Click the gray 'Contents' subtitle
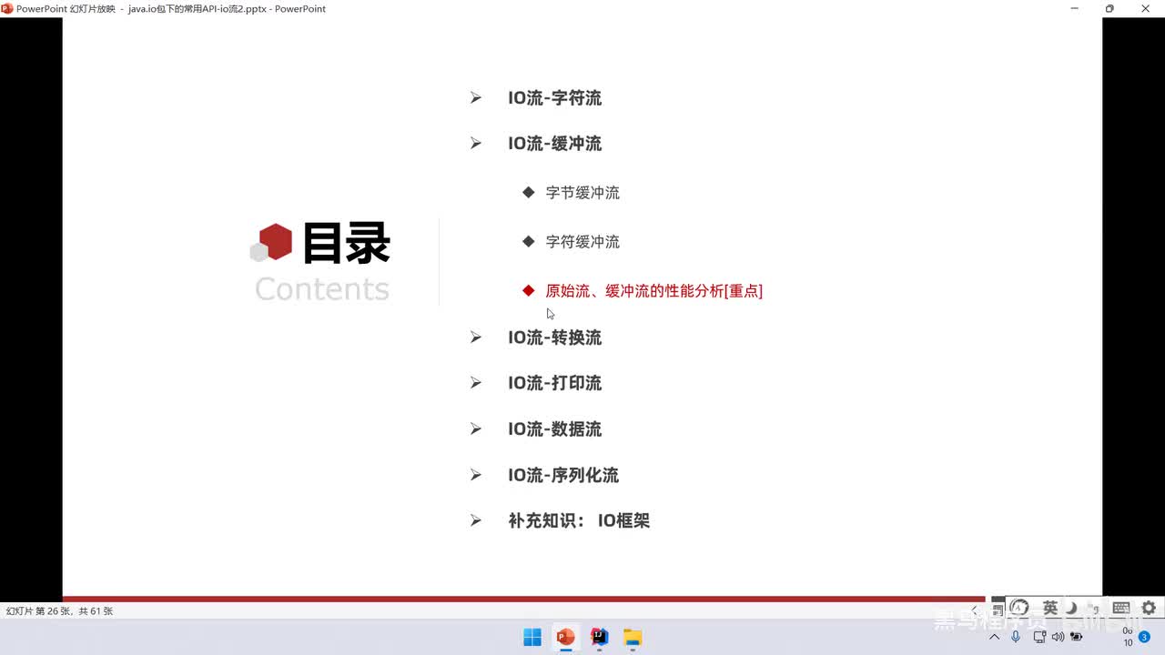The width and height of the screenshot is (1165, 655). click(322, 289)
